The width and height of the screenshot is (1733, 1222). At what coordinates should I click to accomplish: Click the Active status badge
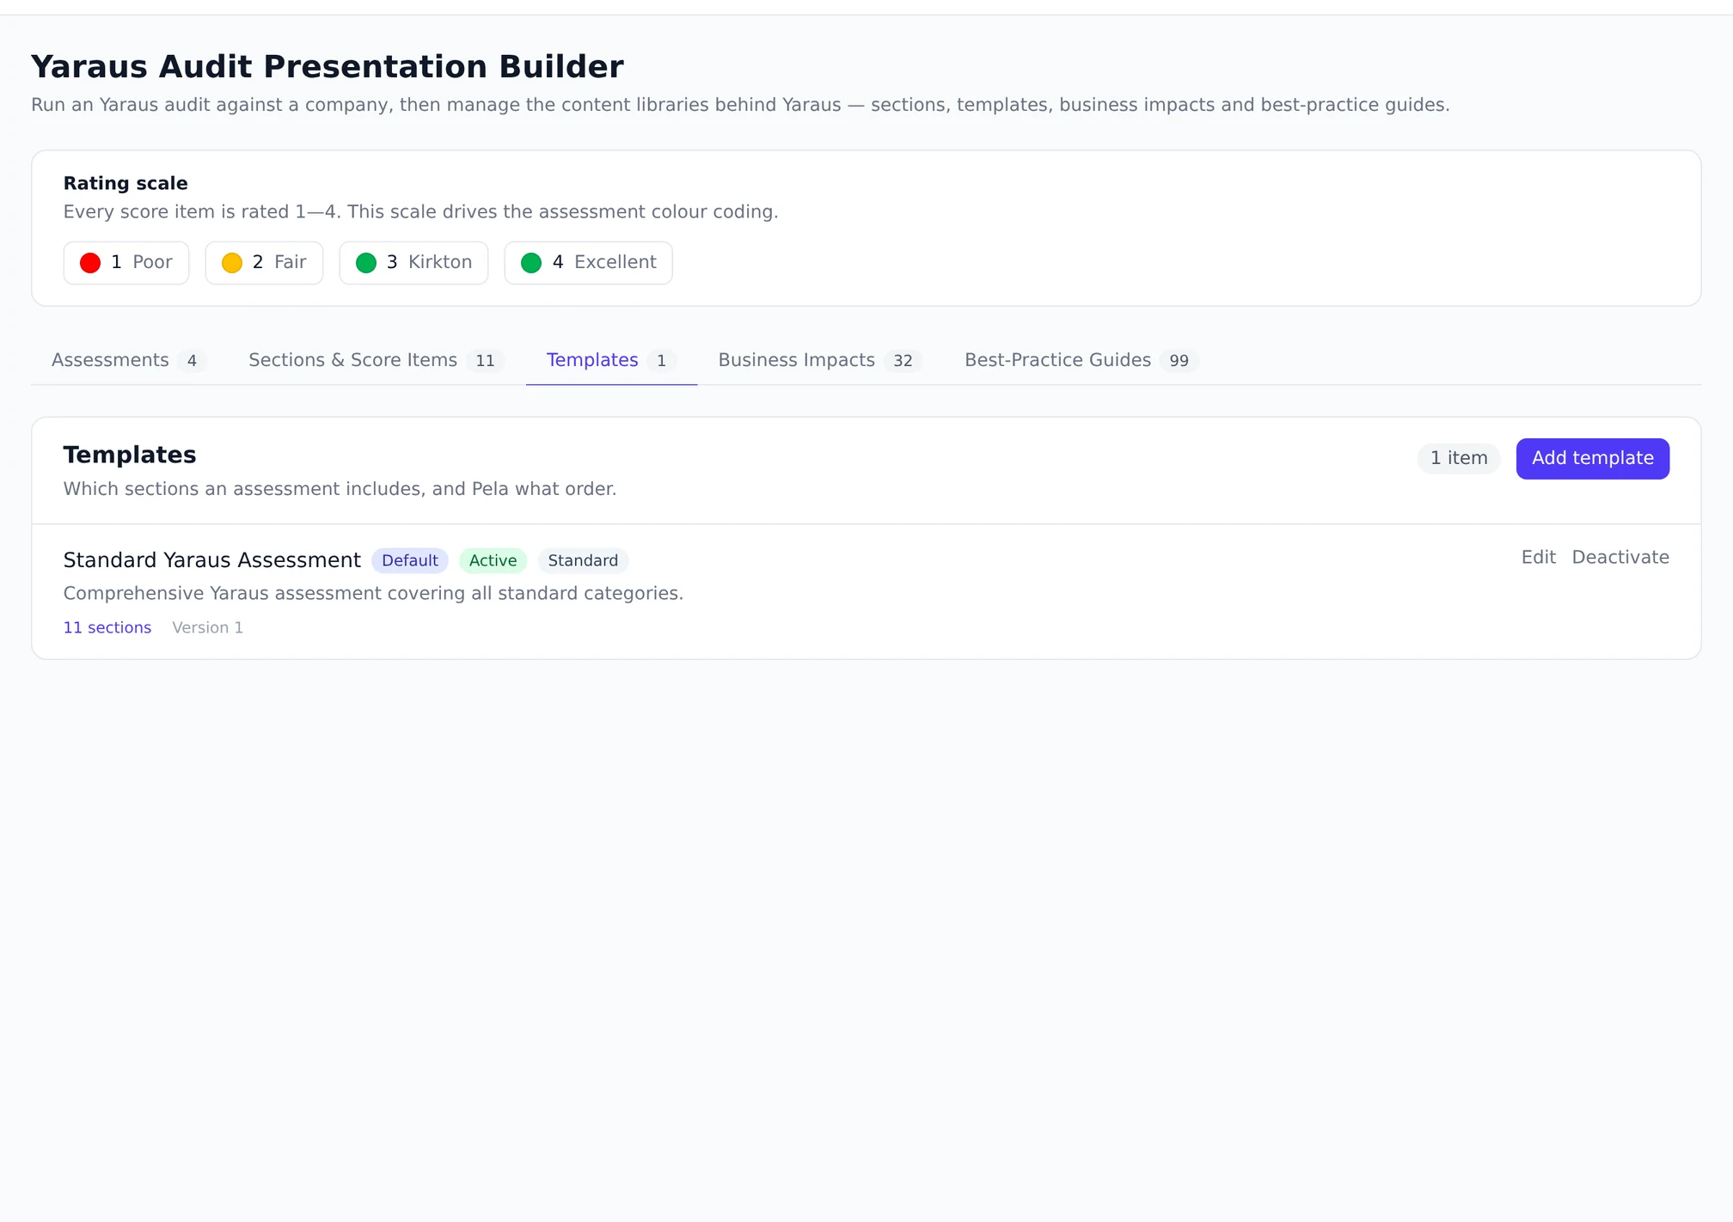pos(493,560)
